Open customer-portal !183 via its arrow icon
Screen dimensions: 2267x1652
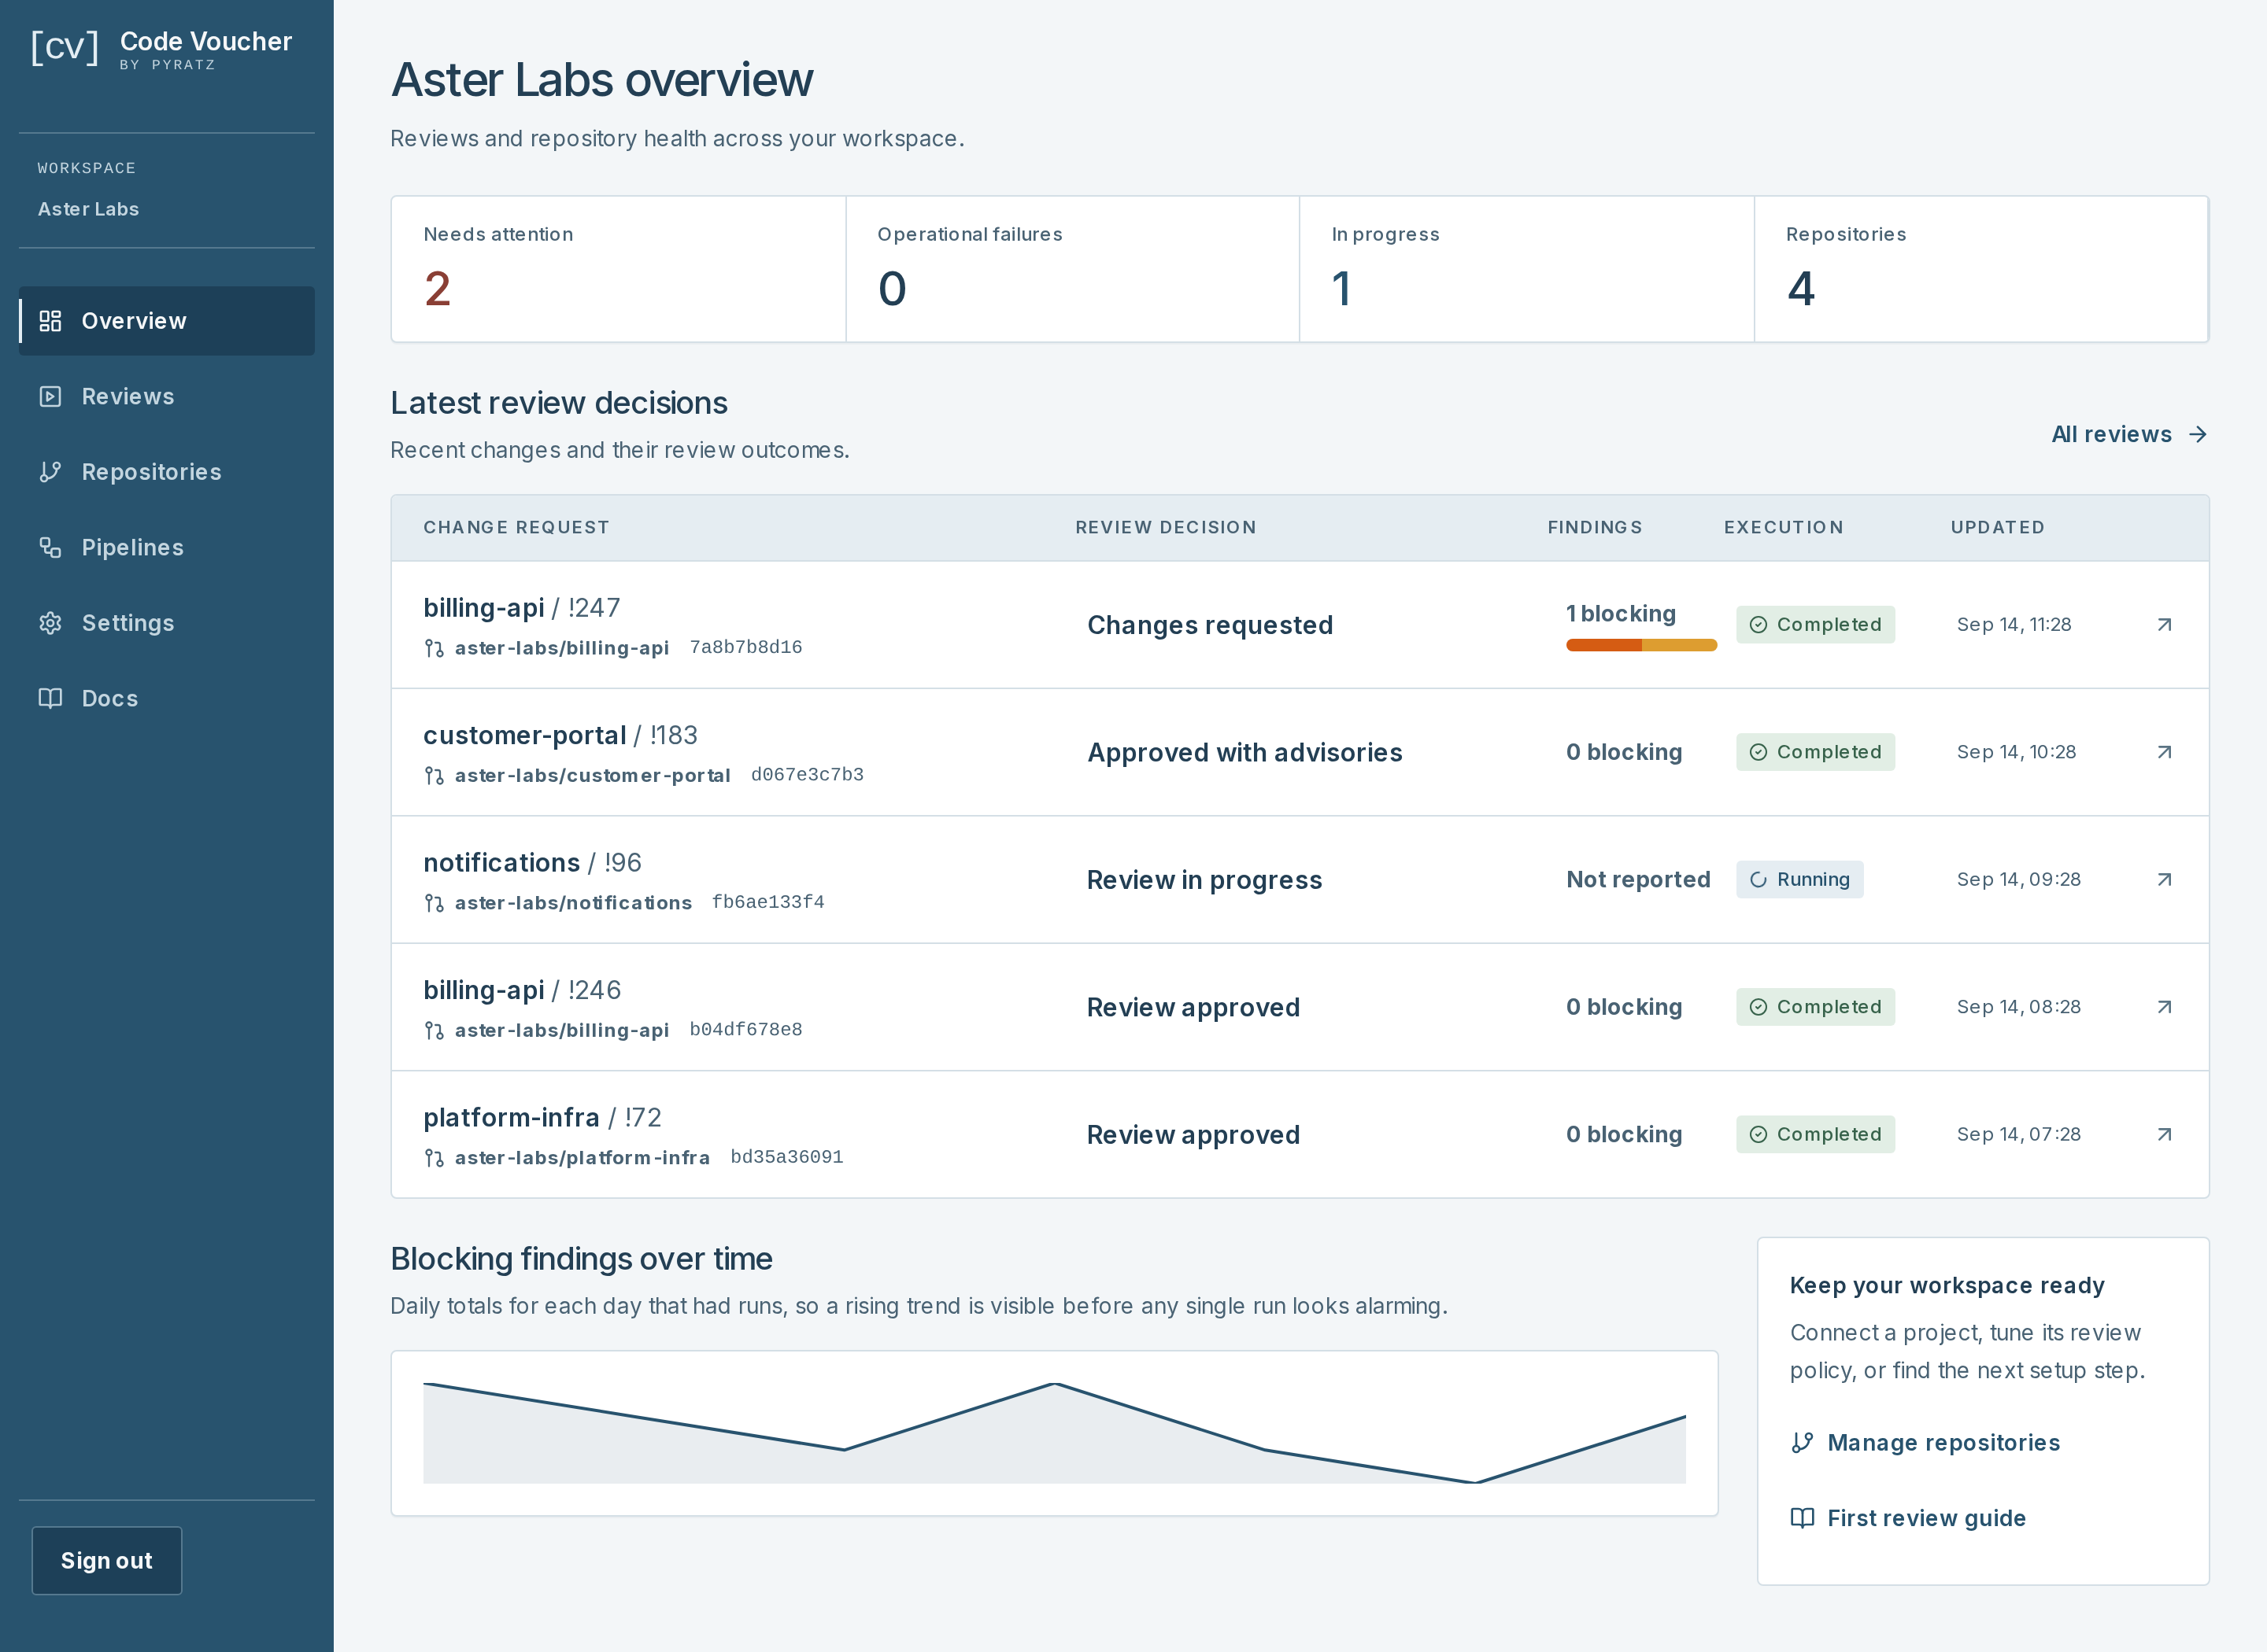(2164, 752)
